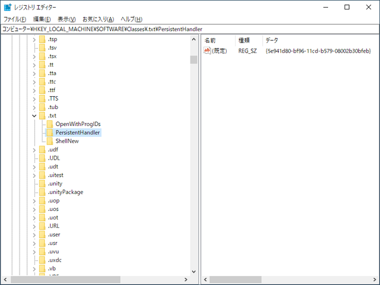The width and height of the screenshot is (380, 285).
Task: Open the 表示(V) menu
Action: pyautogui.click(x=66, y=19)
